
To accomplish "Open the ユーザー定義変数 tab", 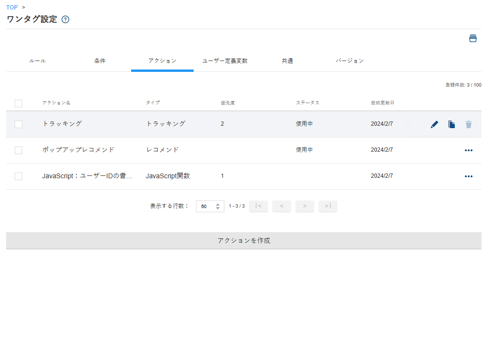I will click(225, 61).
